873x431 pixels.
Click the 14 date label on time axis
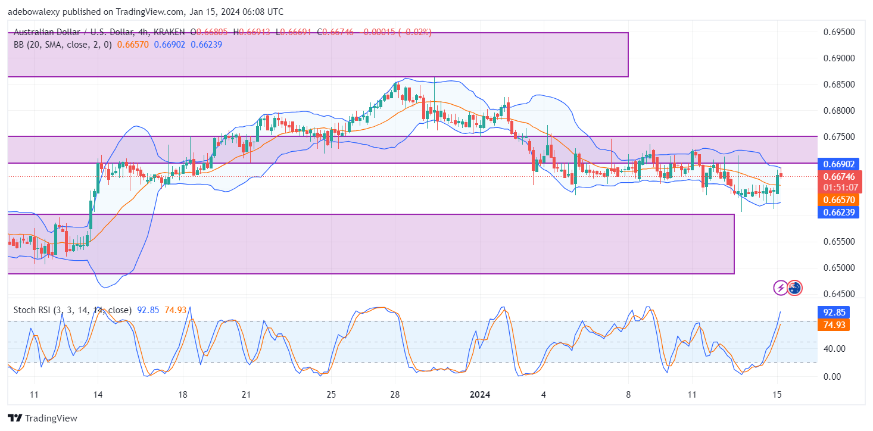(98, 395)
